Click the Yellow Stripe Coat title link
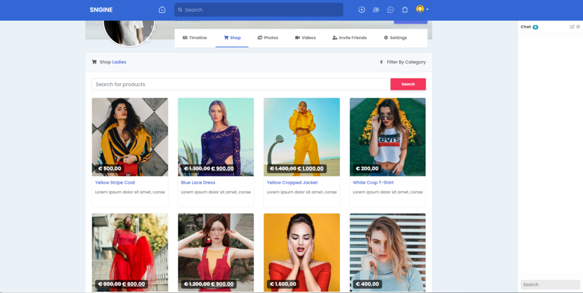 pos(115,183)
